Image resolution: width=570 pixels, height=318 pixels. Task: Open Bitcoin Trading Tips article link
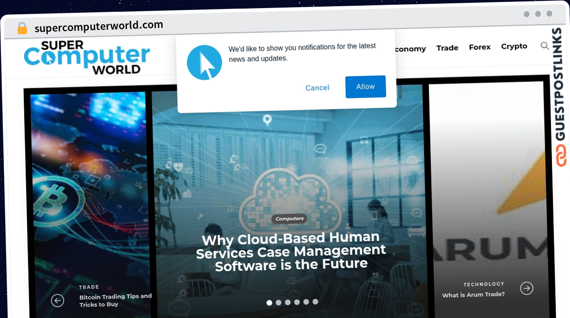point(115,300)
